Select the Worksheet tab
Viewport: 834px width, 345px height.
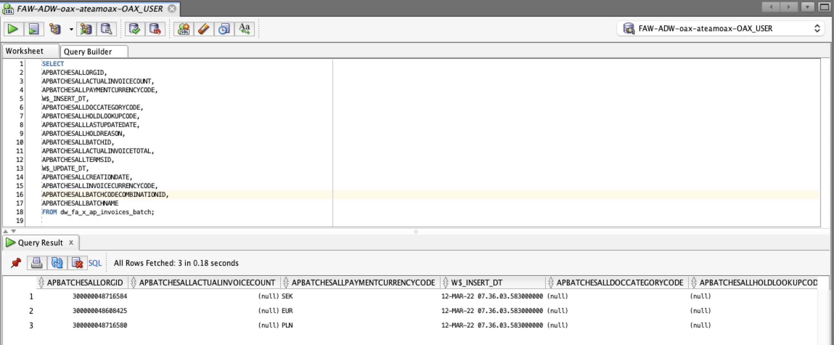coord(25,51)
